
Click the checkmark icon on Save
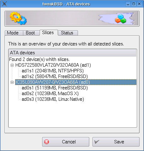point(97,142)
